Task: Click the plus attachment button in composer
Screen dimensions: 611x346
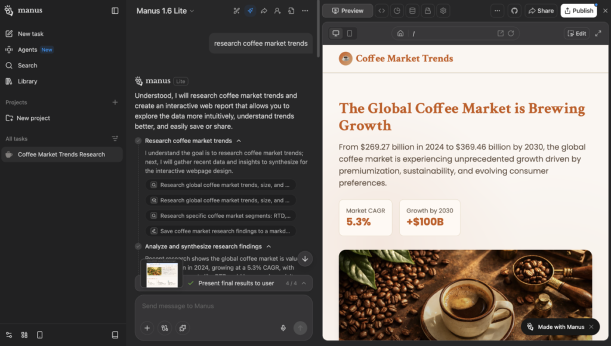Action: pos(147,328)
